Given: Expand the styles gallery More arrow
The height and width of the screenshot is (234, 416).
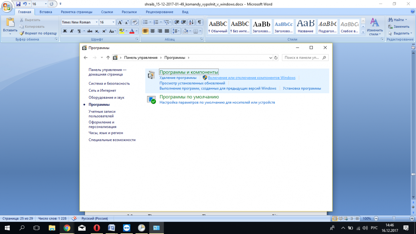Looking at the screenshot, I should tap(363, 32).
